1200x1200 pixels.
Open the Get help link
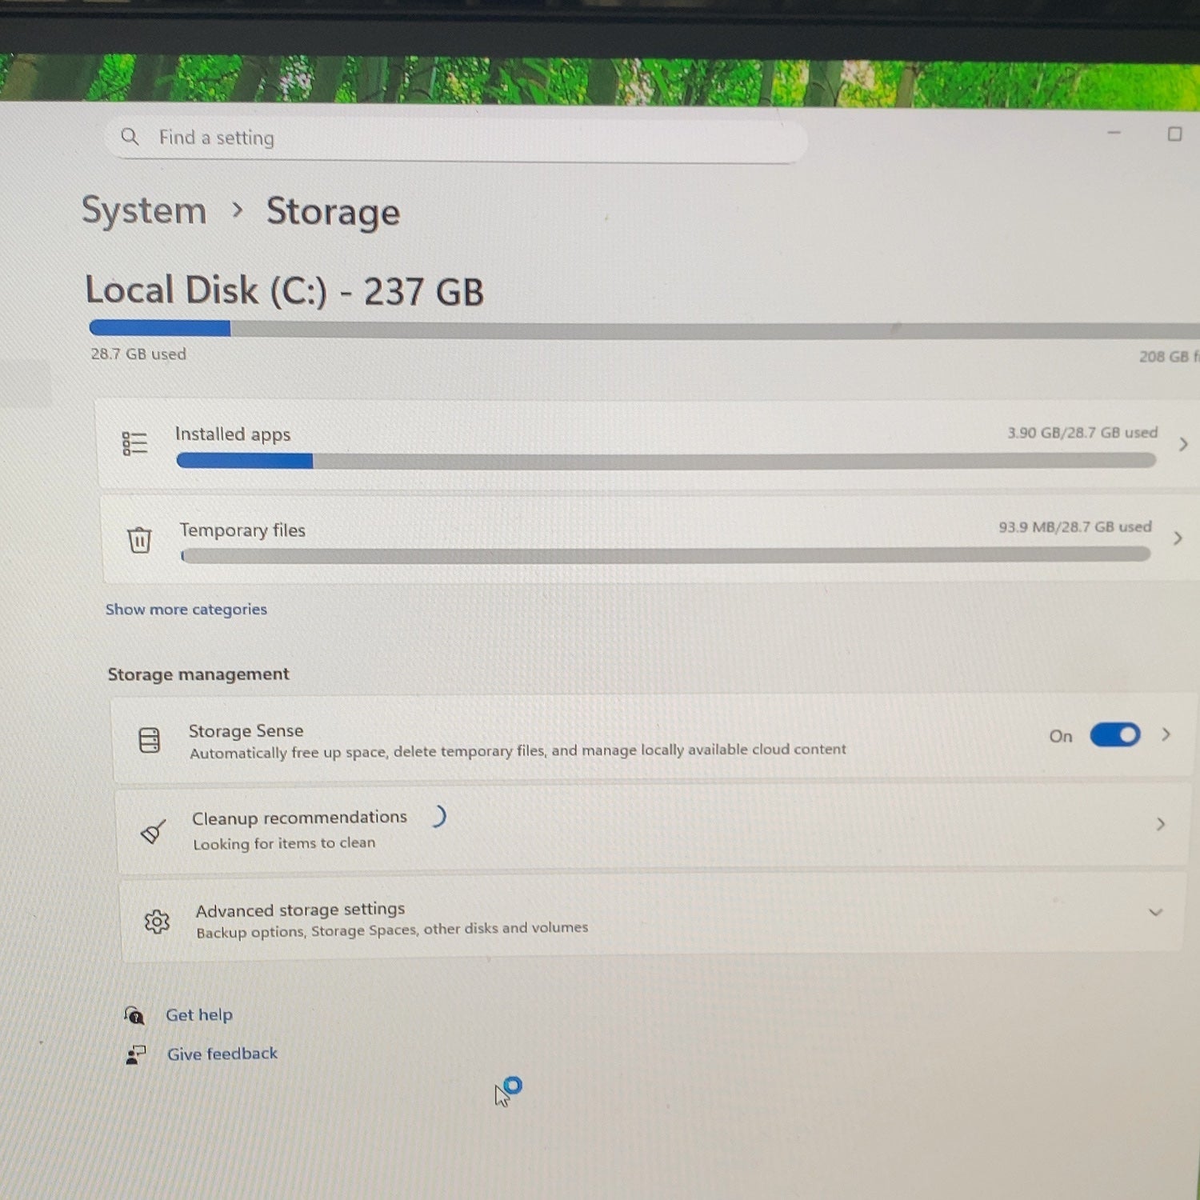pos(199,1015)
